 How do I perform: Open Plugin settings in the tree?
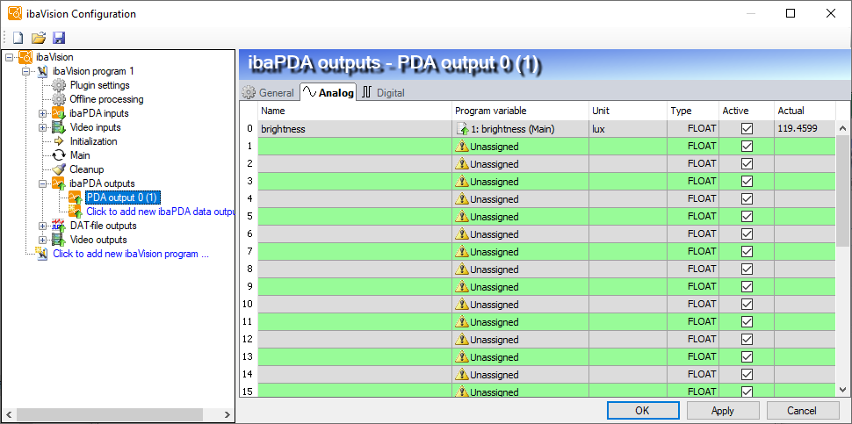100,85
